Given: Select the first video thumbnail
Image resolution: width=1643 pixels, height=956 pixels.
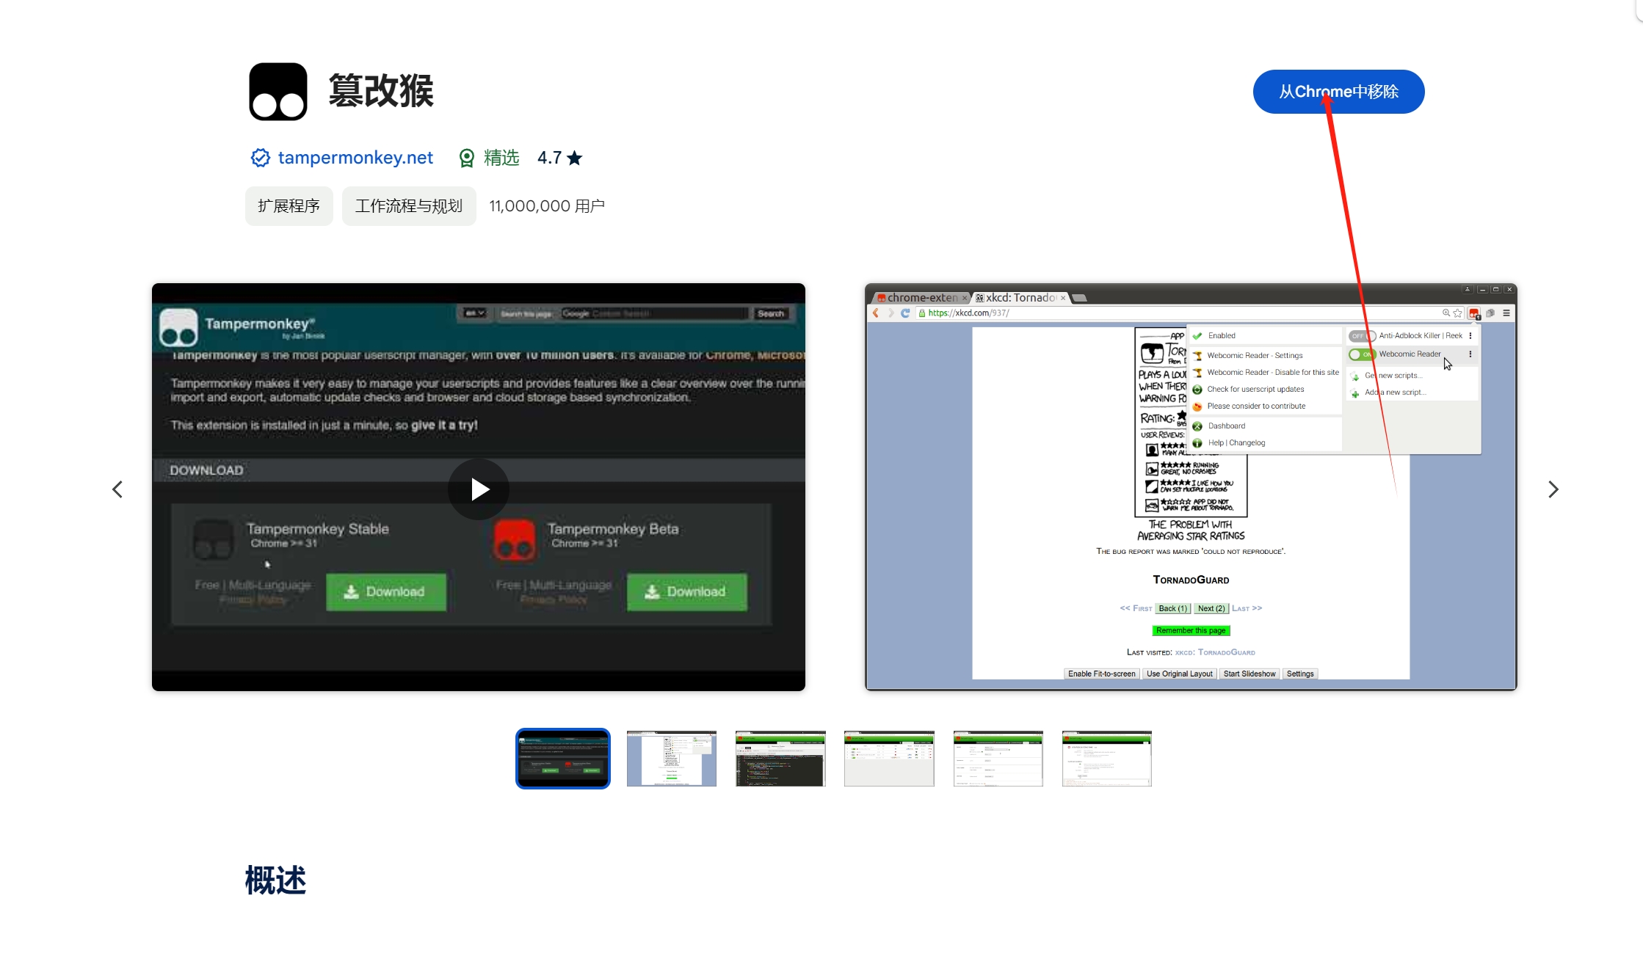Looking at the screenshot, I should click(562, 759).
